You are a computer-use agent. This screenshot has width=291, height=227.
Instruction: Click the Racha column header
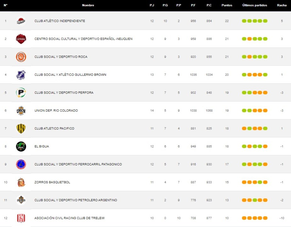click(x=282, y=5)
